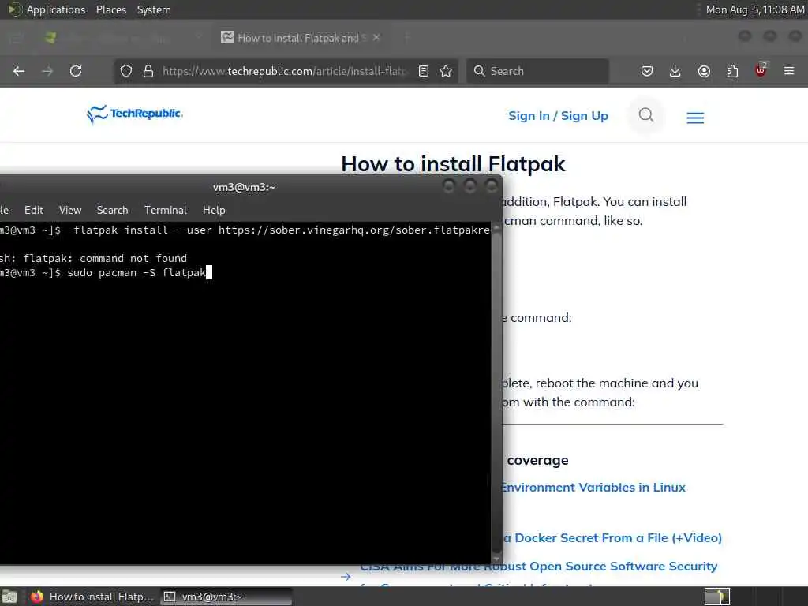Focus the Firefox Search box
Image resolution: width=808 pixels, height=606 pixels.
[538, 71]
